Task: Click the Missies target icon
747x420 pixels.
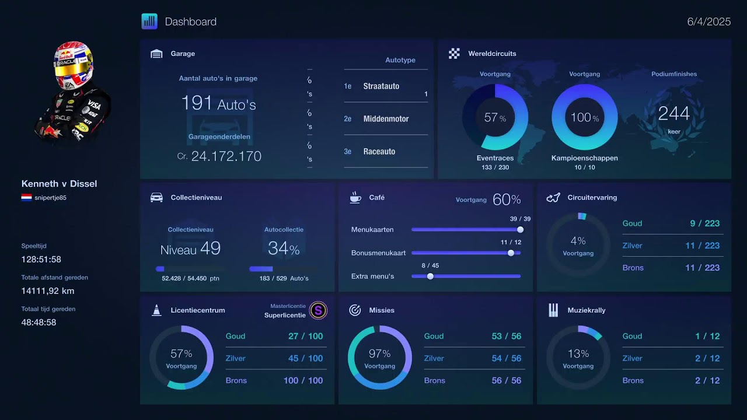Action: 355,310
